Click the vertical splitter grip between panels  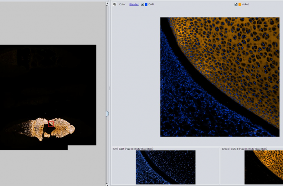pyautogui.click(x=110, y=88)
